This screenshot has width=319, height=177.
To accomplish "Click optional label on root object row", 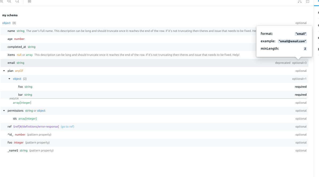I will point(301,23).
